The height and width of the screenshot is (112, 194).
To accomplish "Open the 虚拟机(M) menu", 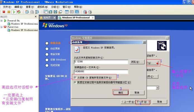I will click(42, 7).
